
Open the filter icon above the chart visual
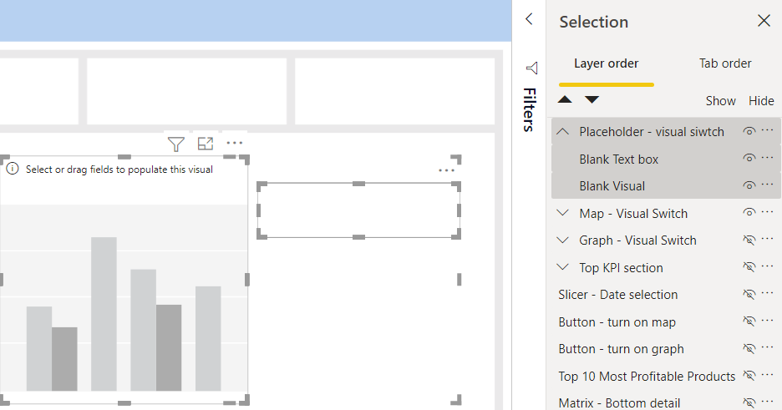(176, 144)
